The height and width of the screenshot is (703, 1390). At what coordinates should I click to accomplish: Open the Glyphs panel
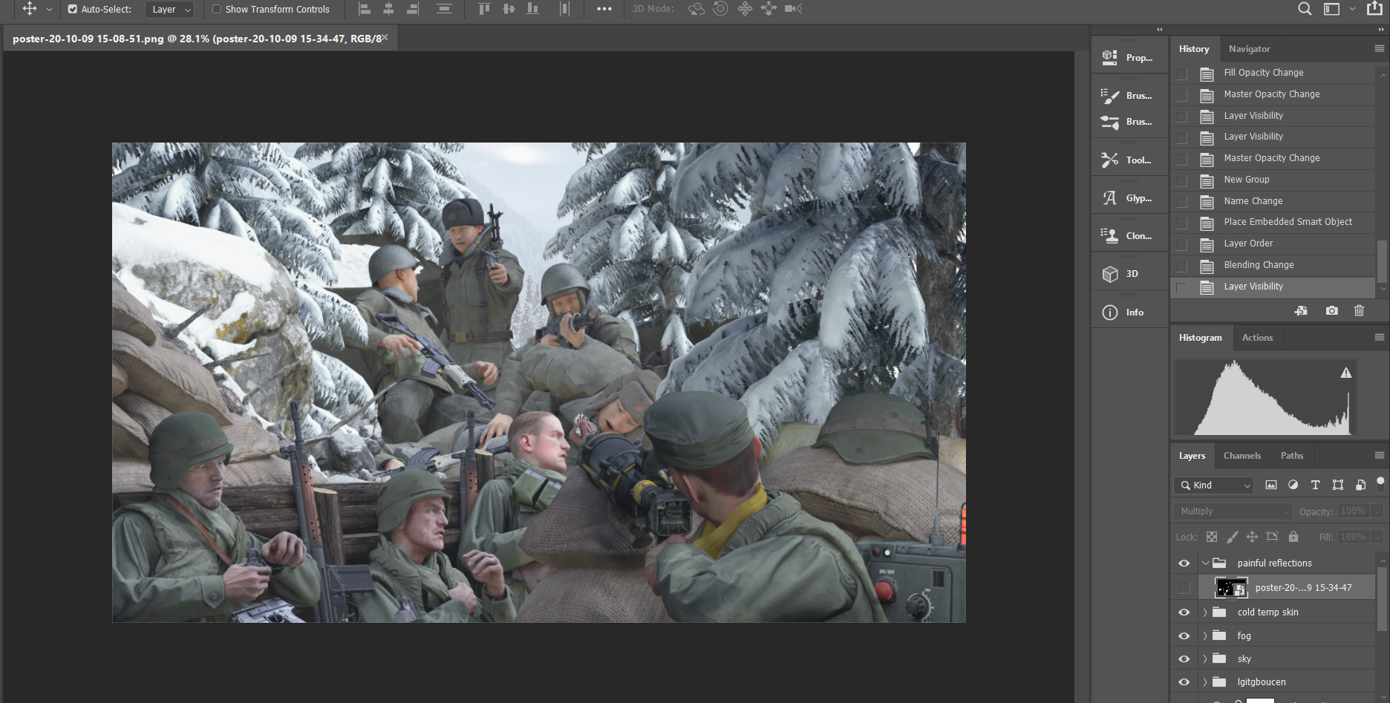coord(1129,198)
